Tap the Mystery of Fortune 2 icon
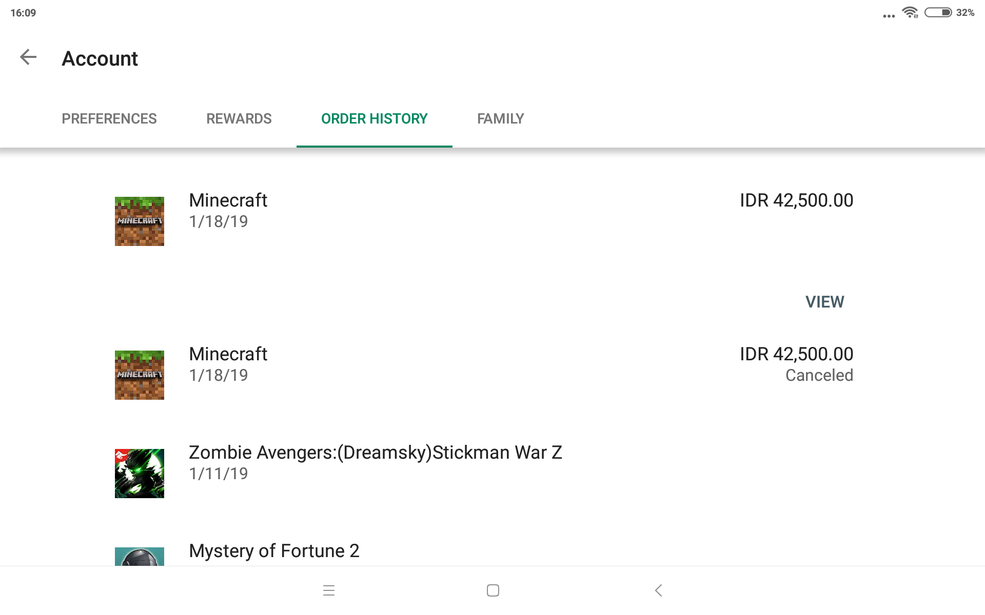Screen dimensions: 985x615 [139, 557]
